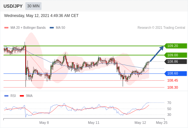Image resolution: width=188 pixels, height=128 pixels.
Task: Click the May 11 date marker
Action: coord(94,123)
